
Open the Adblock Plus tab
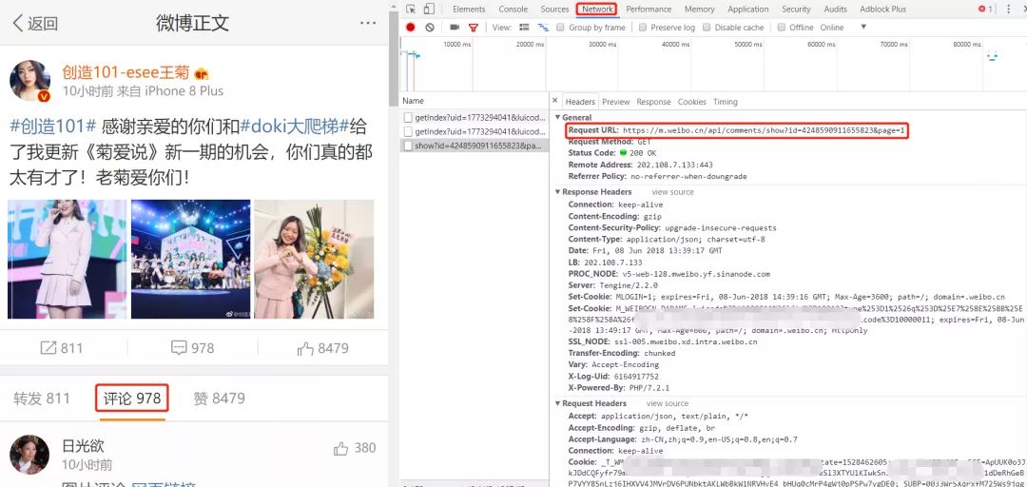[882, 10]
